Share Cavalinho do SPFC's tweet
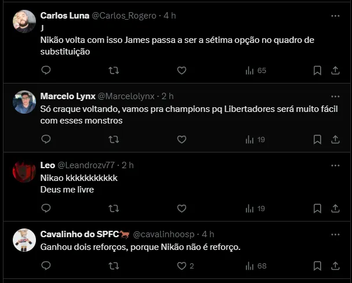The height and width of the screenshot is (283, 352). coord(335,266)
